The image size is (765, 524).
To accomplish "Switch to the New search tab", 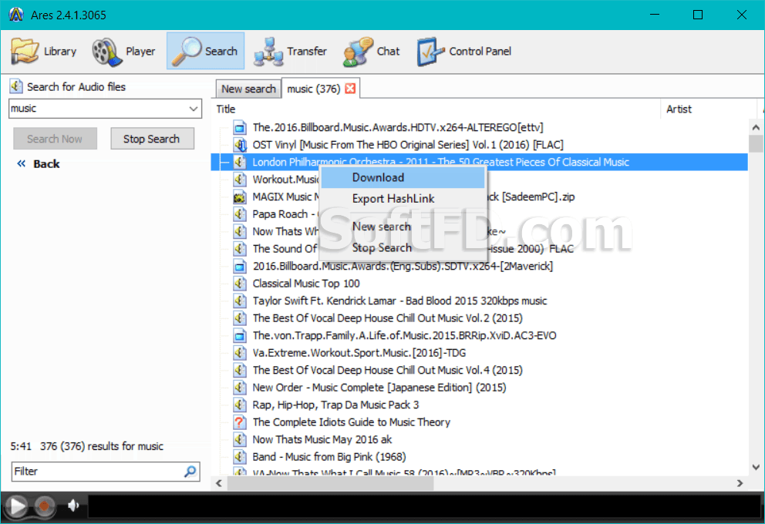I will 248,89.
